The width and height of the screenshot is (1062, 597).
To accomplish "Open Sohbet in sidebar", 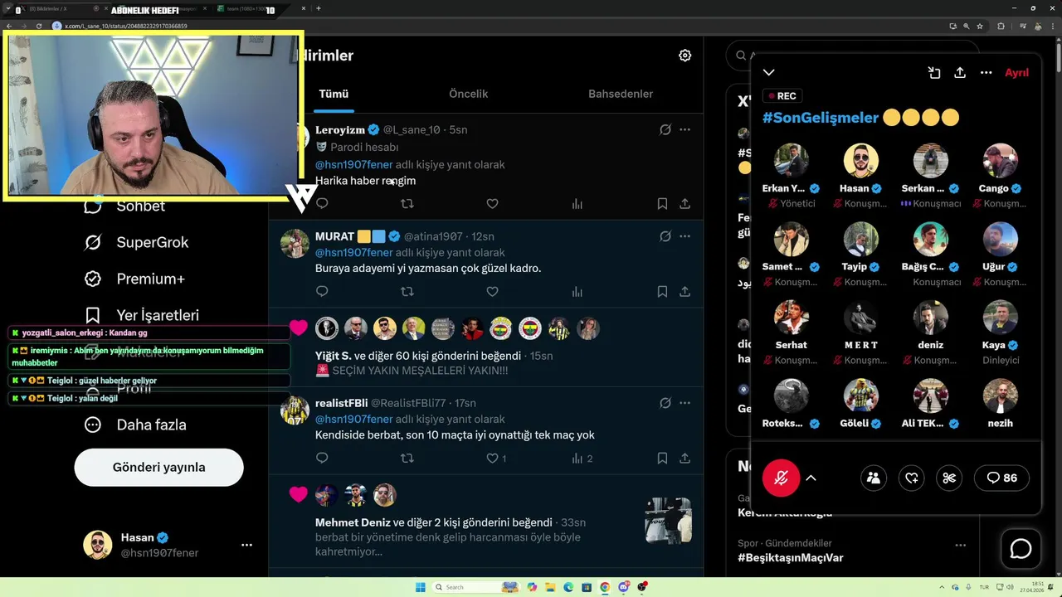I will [x=124, y=206].
